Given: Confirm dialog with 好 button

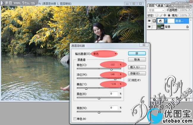Looking at the screenshot, I should pyautogui.click(x=137, y=54).
